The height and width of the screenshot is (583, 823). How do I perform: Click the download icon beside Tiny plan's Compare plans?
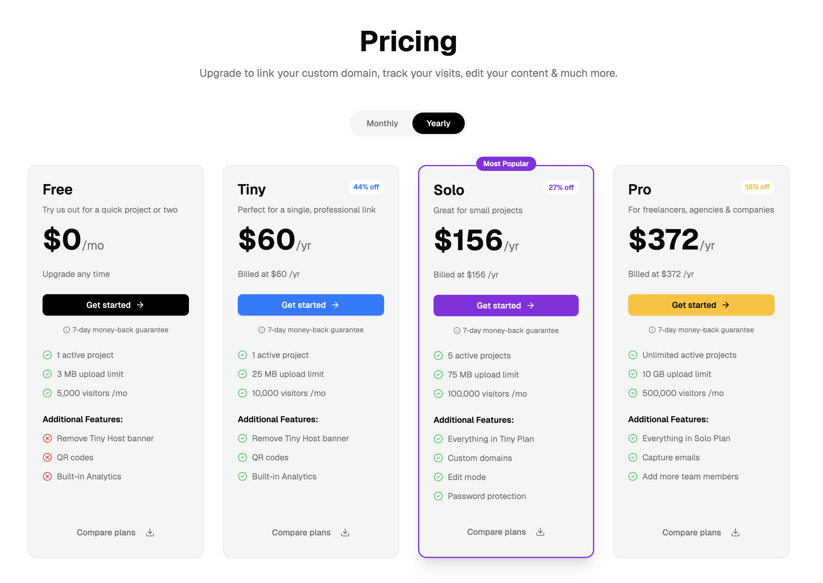(345, 532)
